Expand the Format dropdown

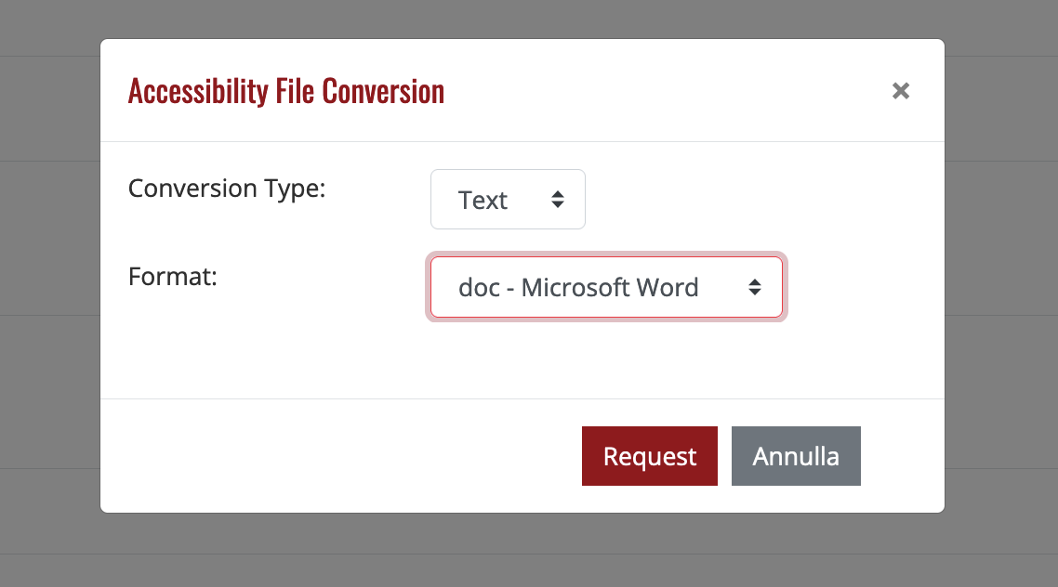[606, 288]
